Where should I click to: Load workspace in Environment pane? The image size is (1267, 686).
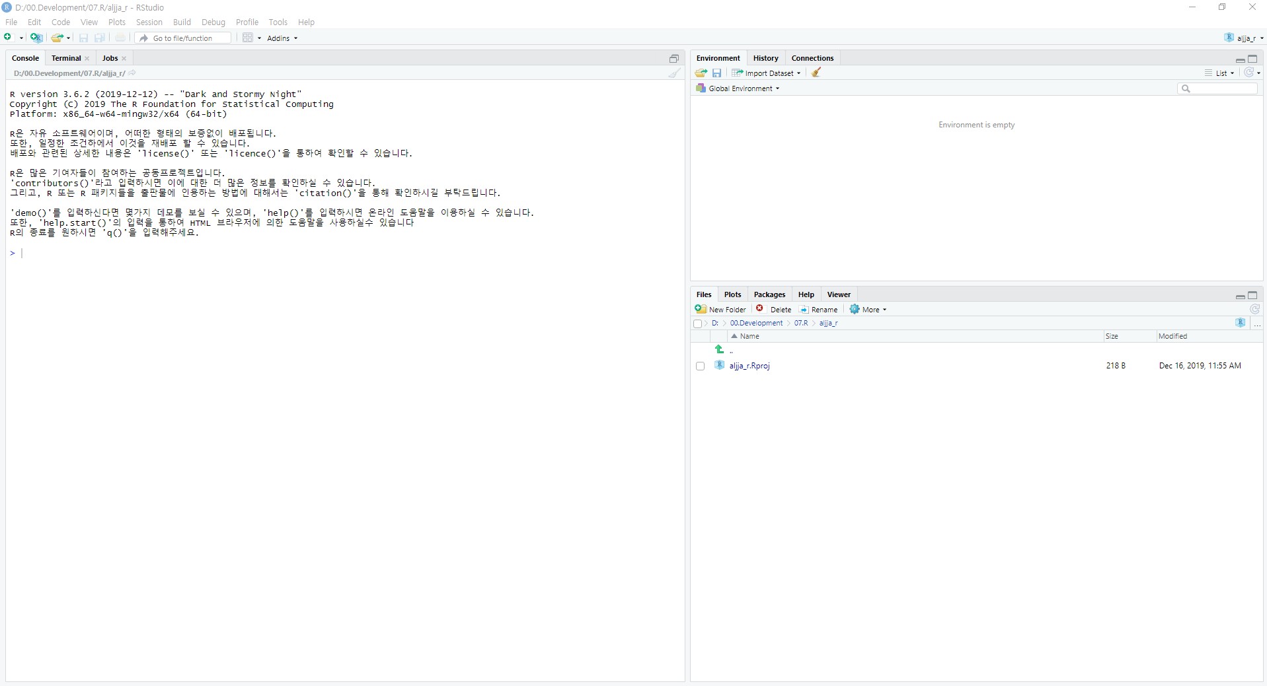click(701, 73)
